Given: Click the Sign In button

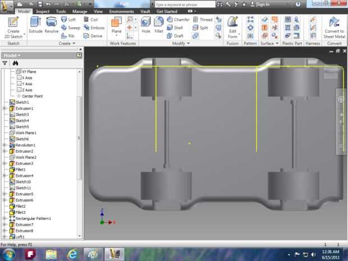Looking at the screenshot, I should (260, 4).
